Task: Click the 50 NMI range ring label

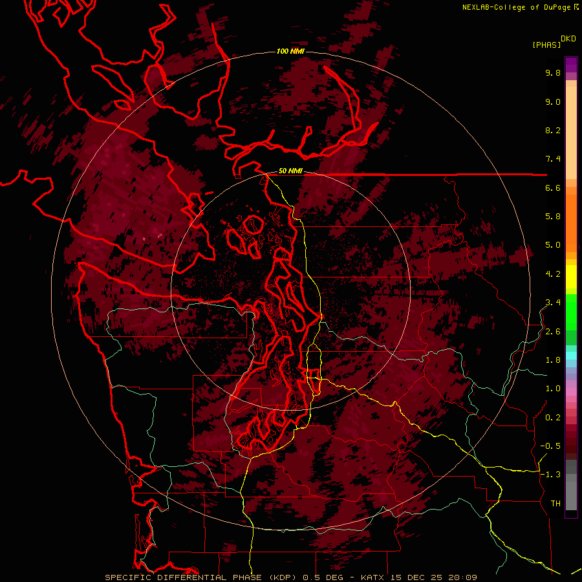Action: pyautogui.click(x=290, y=171)
